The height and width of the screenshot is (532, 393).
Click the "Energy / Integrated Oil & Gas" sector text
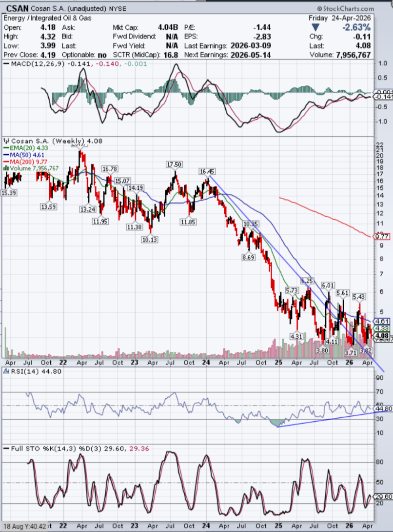47,18
